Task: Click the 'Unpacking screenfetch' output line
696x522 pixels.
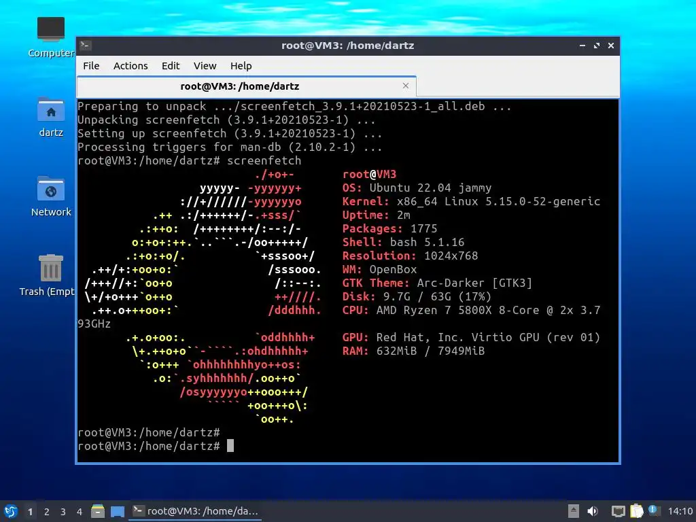Action: (226, 120)
